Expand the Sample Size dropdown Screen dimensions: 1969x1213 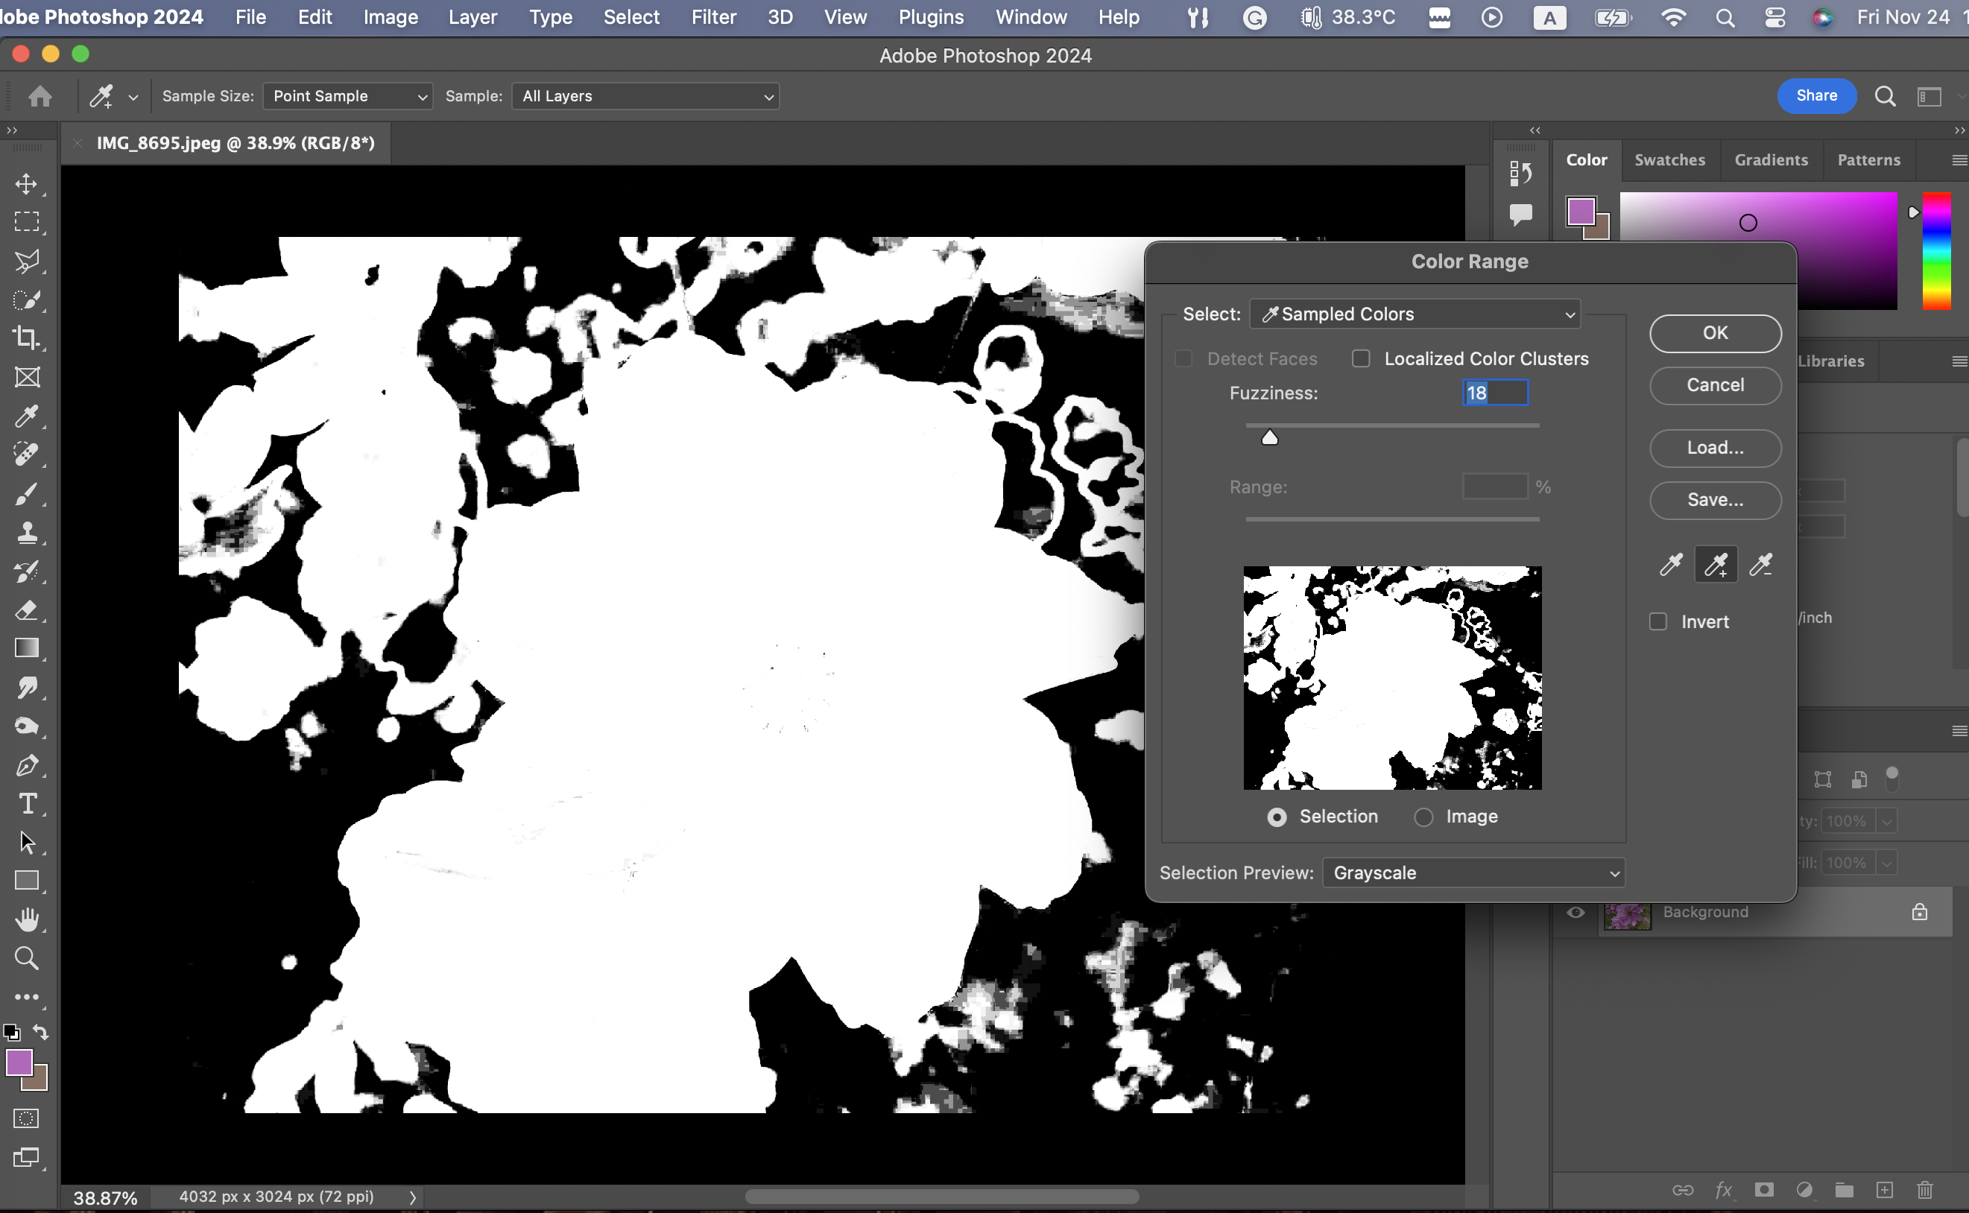click(347, 96)
